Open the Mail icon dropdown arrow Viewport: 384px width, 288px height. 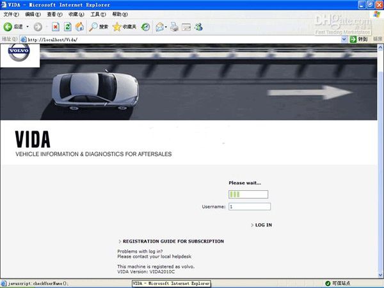click(166, 27)
